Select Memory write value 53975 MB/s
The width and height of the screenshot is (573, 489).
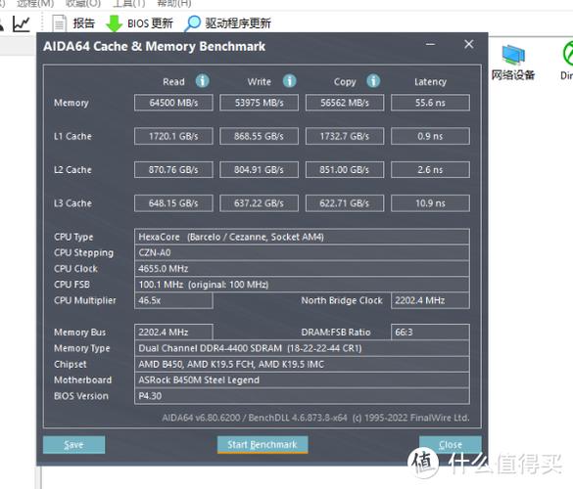tap(260, 103)
